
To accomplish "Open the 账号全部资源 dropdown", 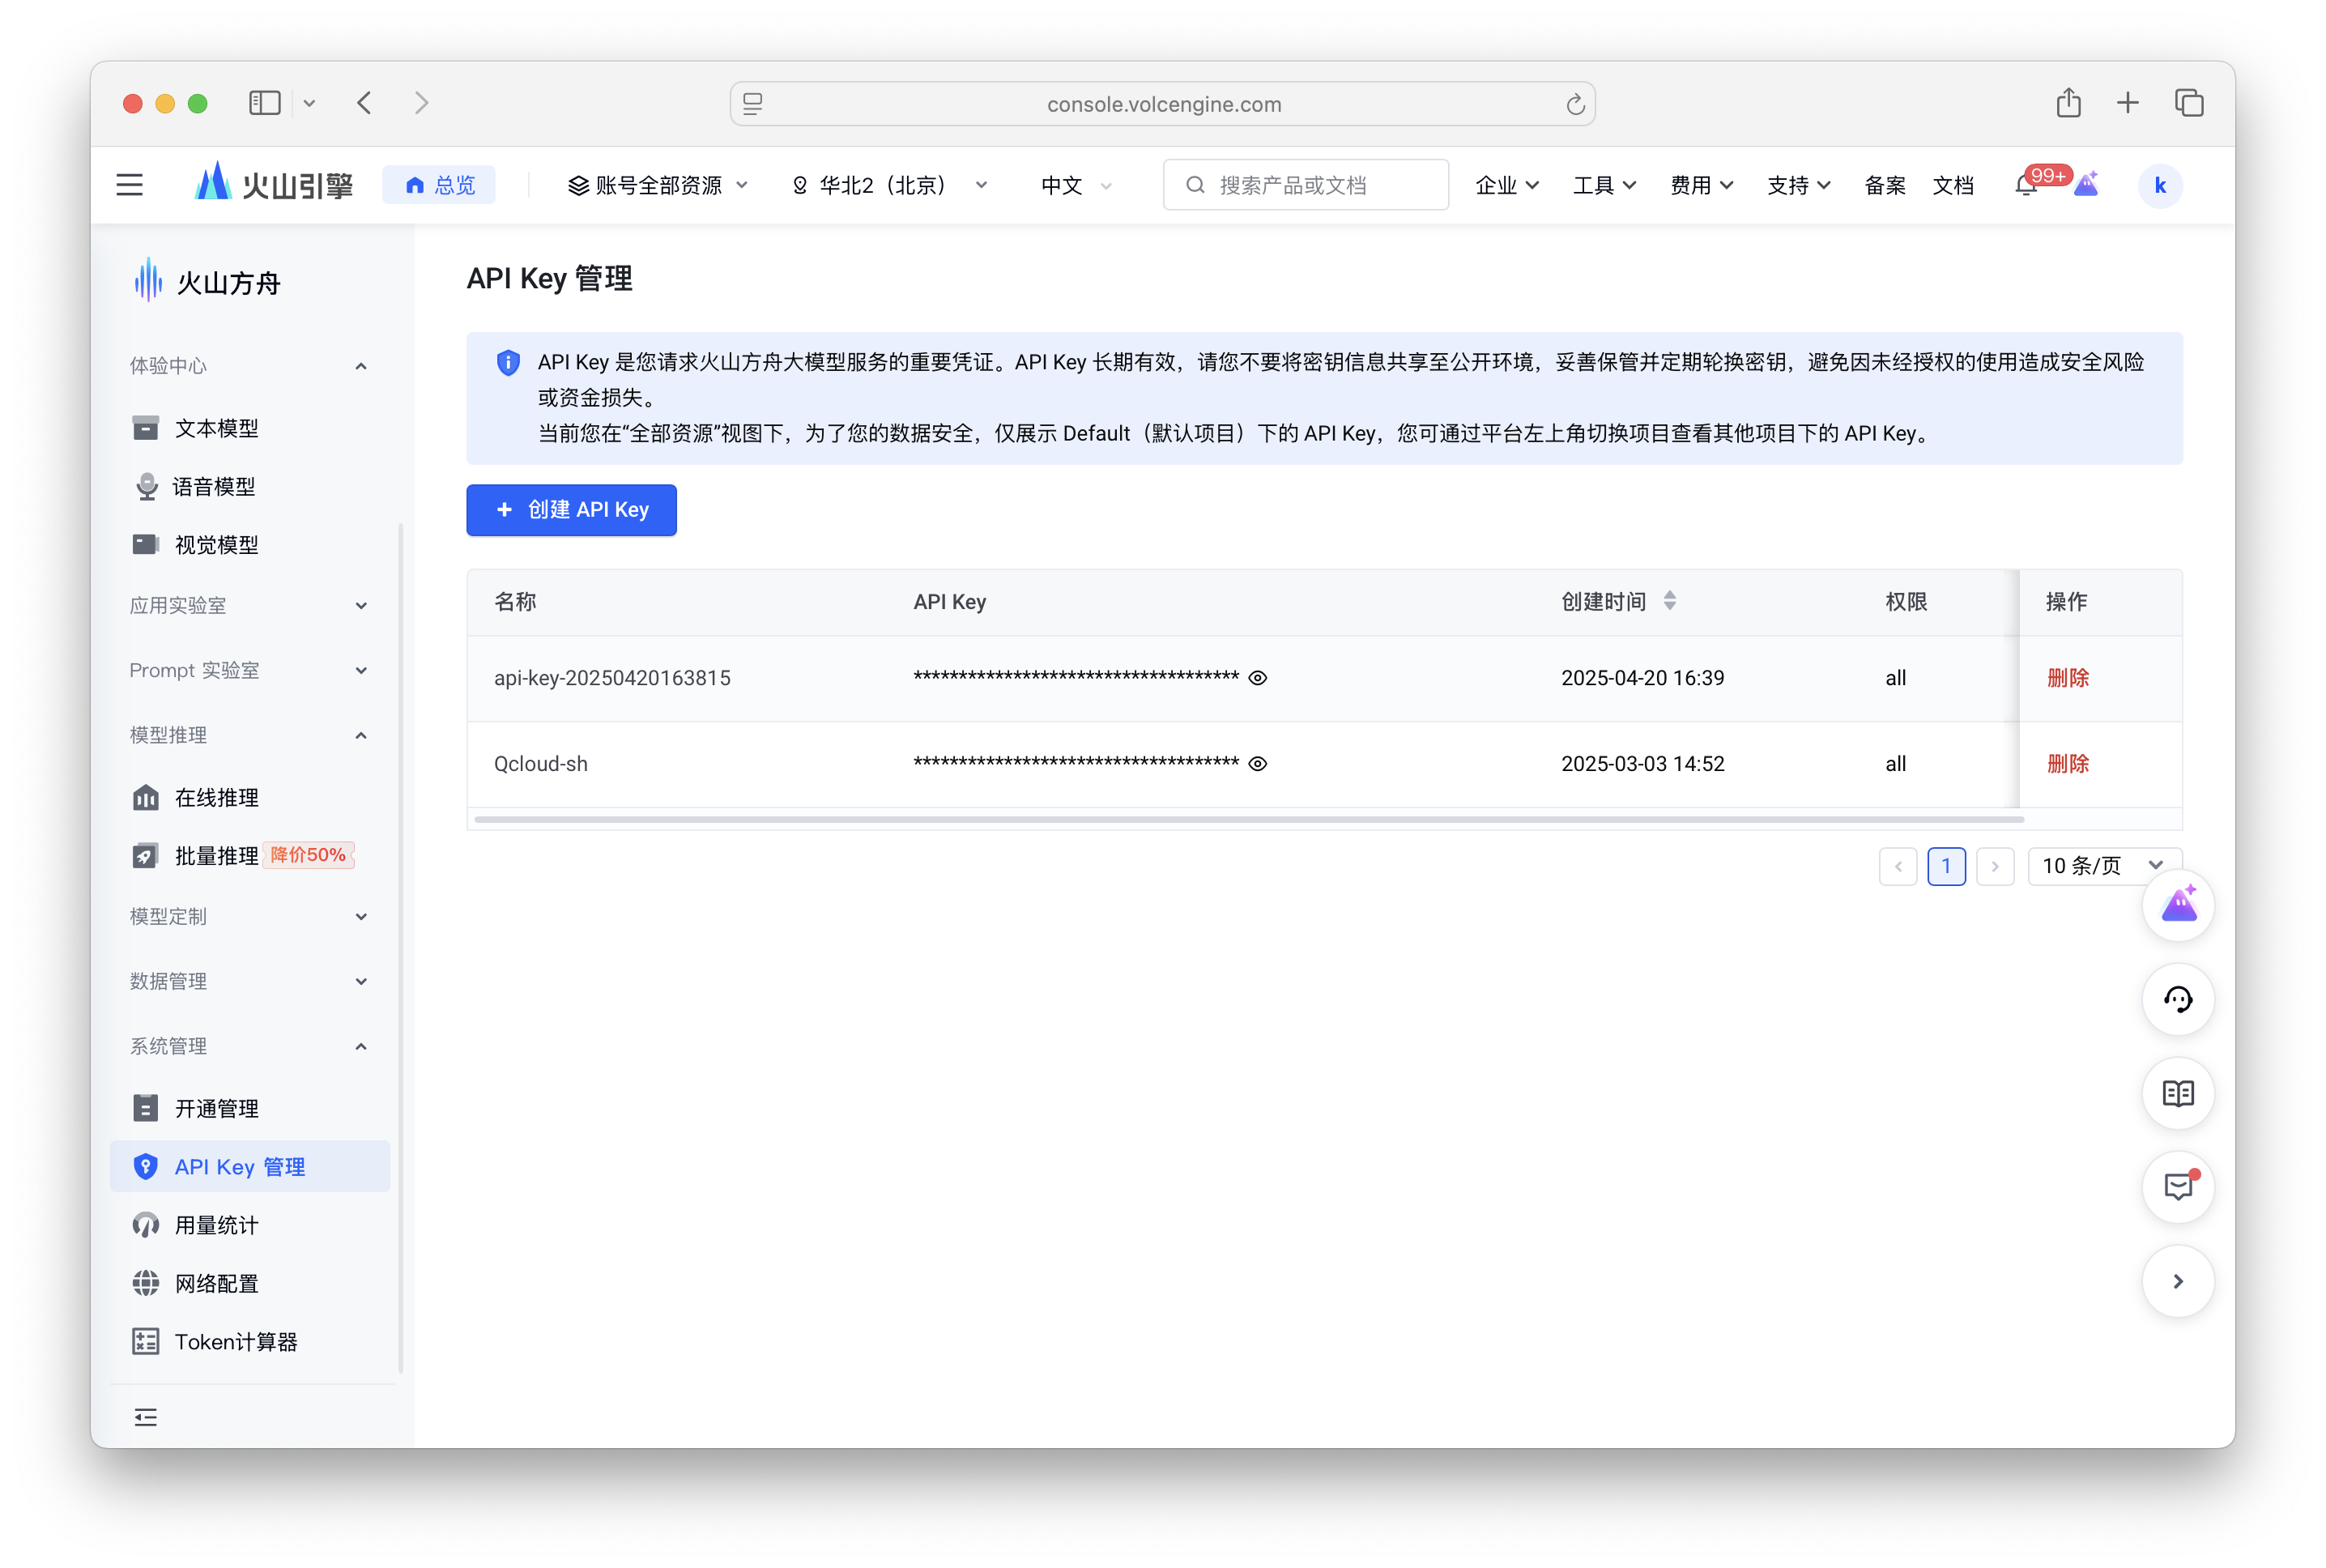I will pos(657,184).
